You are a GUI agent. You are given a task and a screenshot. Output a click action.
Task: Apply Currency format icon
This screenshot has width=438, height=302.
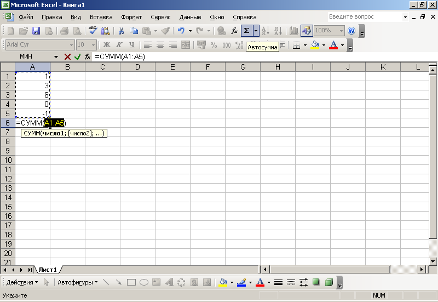coord(201,45)
